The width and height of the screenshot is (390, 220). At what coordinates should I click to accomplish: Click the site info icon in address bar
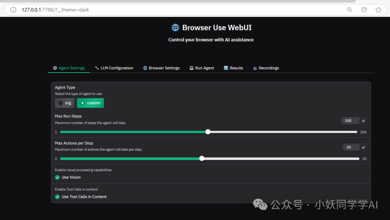click(13, 10)
